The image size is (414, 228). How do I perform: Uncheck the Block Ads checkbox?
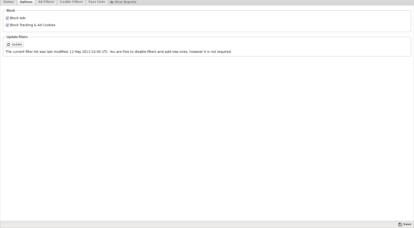pos(7,18)
